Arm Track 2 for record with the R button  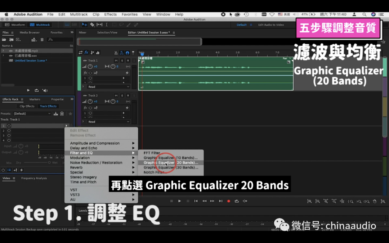click(x=128, y=95)
